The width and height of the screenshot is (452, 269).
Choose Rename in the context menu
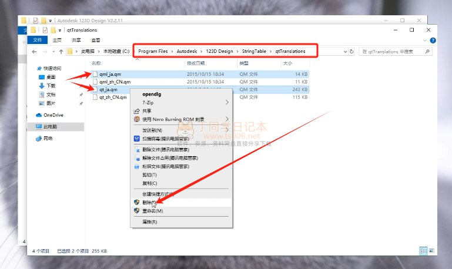pyautogui.click(x=182, y=211)
